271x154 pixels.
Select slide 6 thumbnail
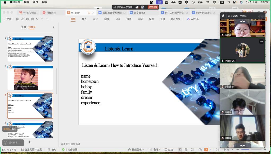click(x=30, y=49)
